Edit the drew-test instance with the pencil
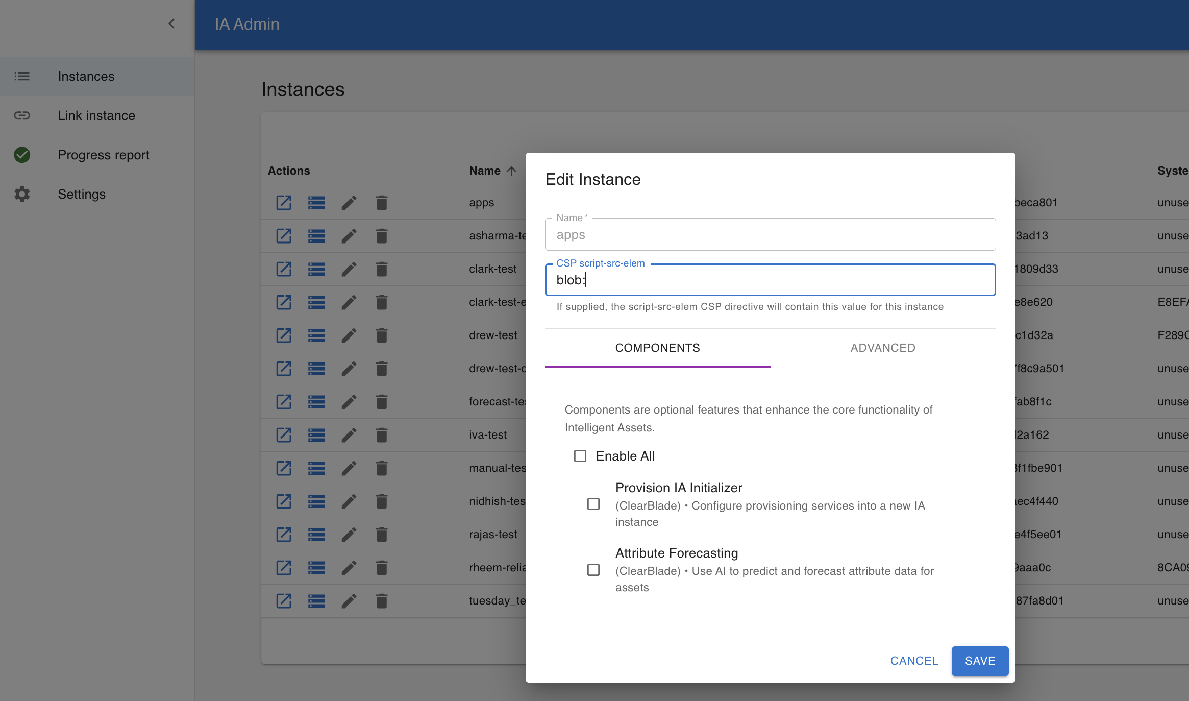Image resolution: width=1189 pixels, height=701 pixels. [349, 335]
